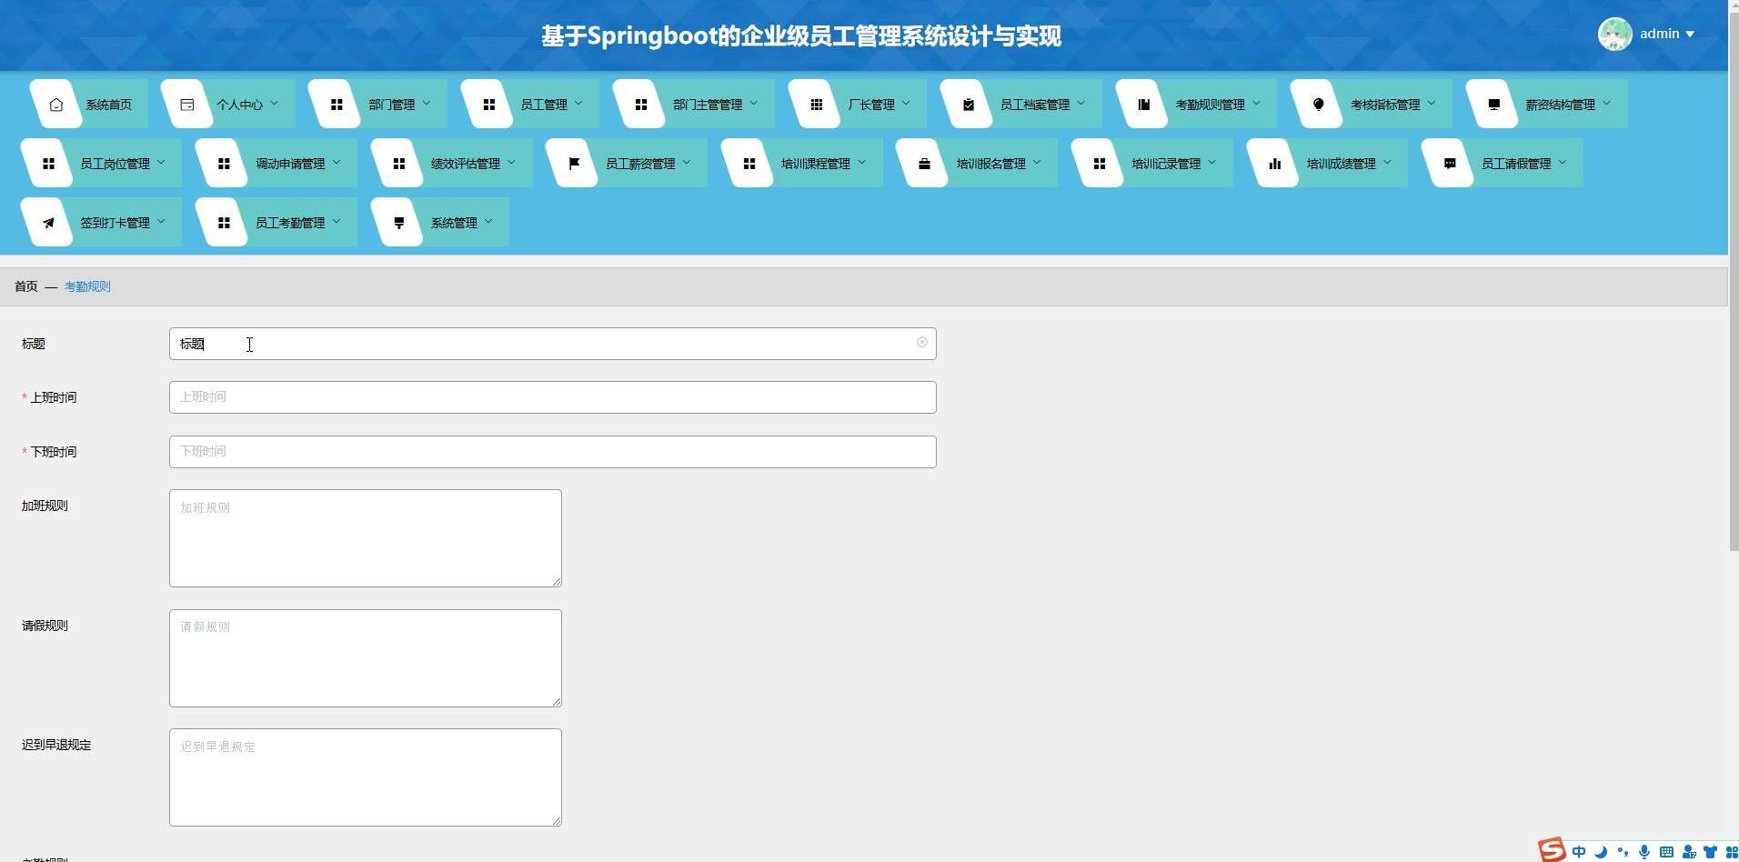Toggle Chinese/English punctuation in the input bar
The height and width of the screenshot is (862, 1739).
tap(1623, 852)
